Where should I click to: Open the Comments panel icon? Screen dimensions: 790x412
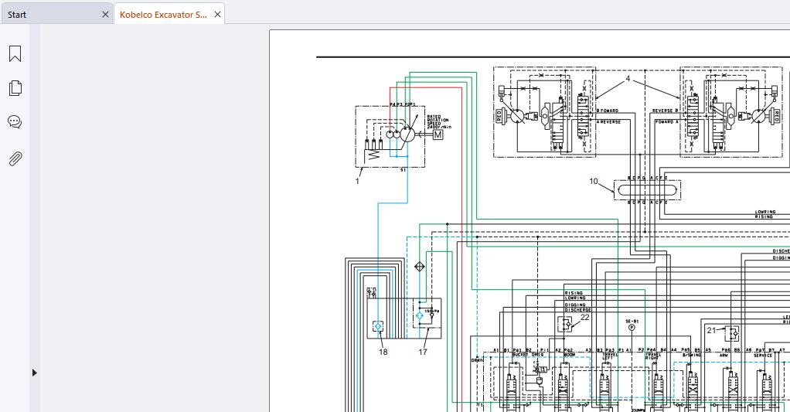15,122
